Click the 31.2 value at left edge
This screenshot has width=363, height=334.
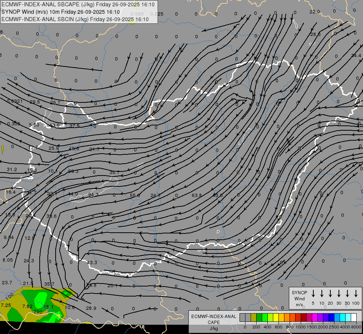(12, 170)
